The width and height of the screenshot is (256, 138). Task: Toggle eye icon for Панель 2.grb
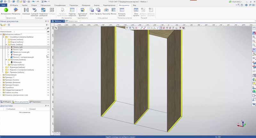[48, 47]
